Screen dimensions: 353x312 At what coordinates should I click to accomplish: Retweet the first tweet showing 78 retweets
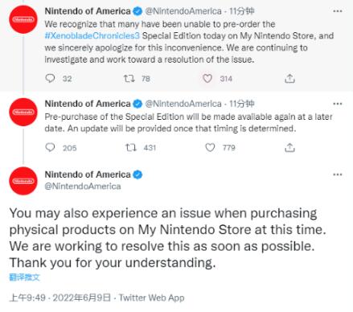129,79
